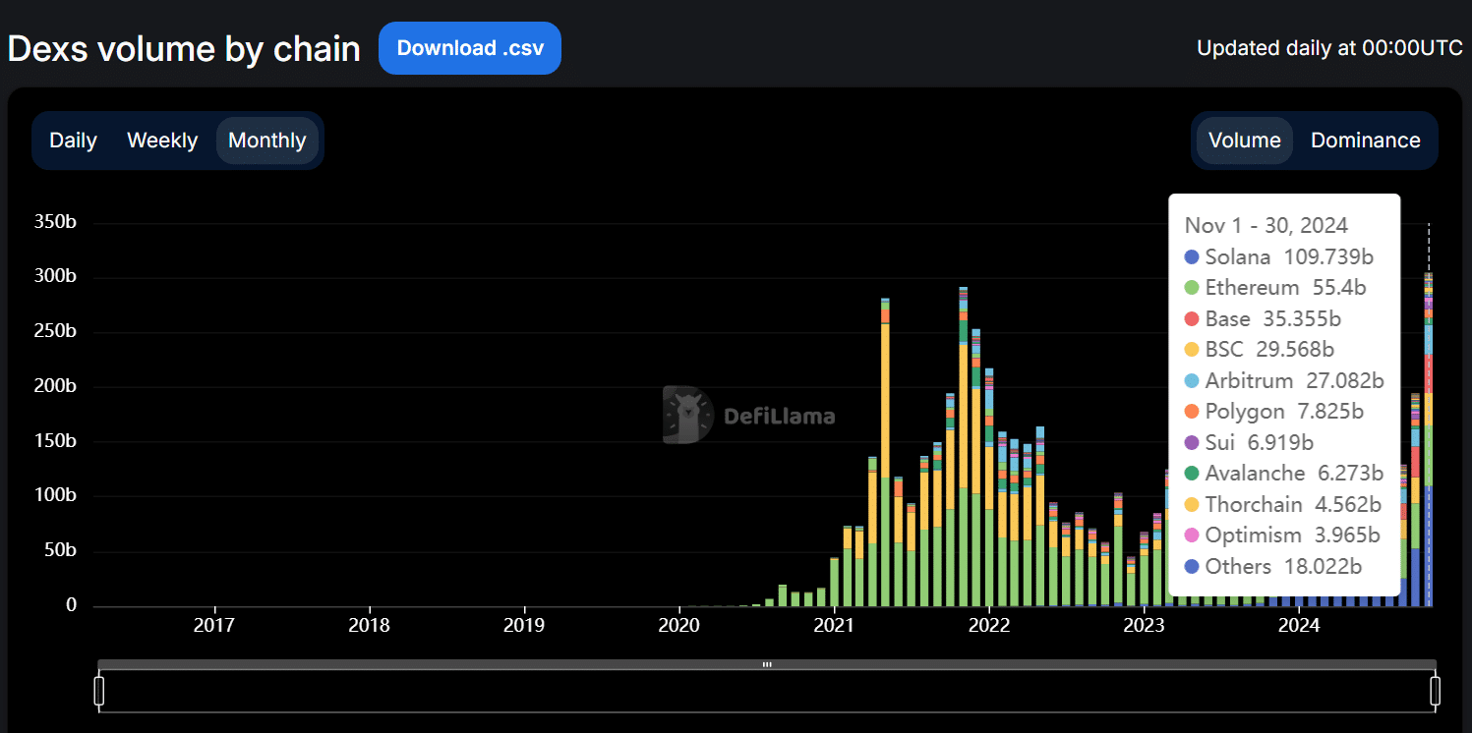1472x733 pixels.
Task: Click the November 2024 bar at chart's right edge
Action: [1428, 439]
